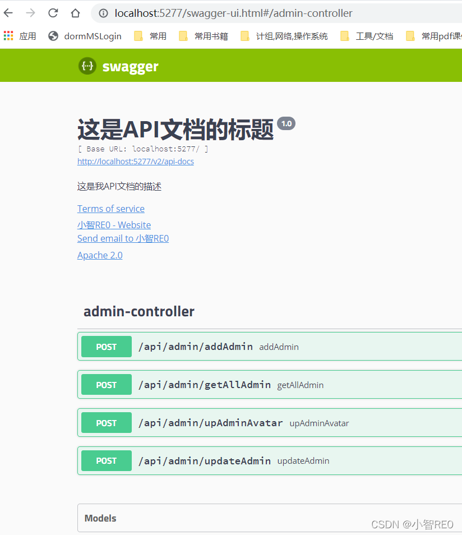Collapse the admin-controller section

(270, 311)
